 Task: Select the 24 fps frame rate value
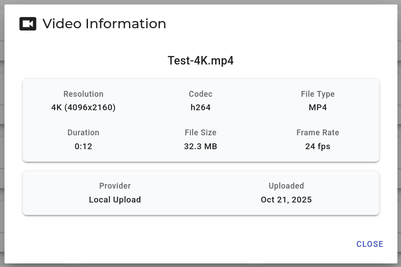(317, 146)
